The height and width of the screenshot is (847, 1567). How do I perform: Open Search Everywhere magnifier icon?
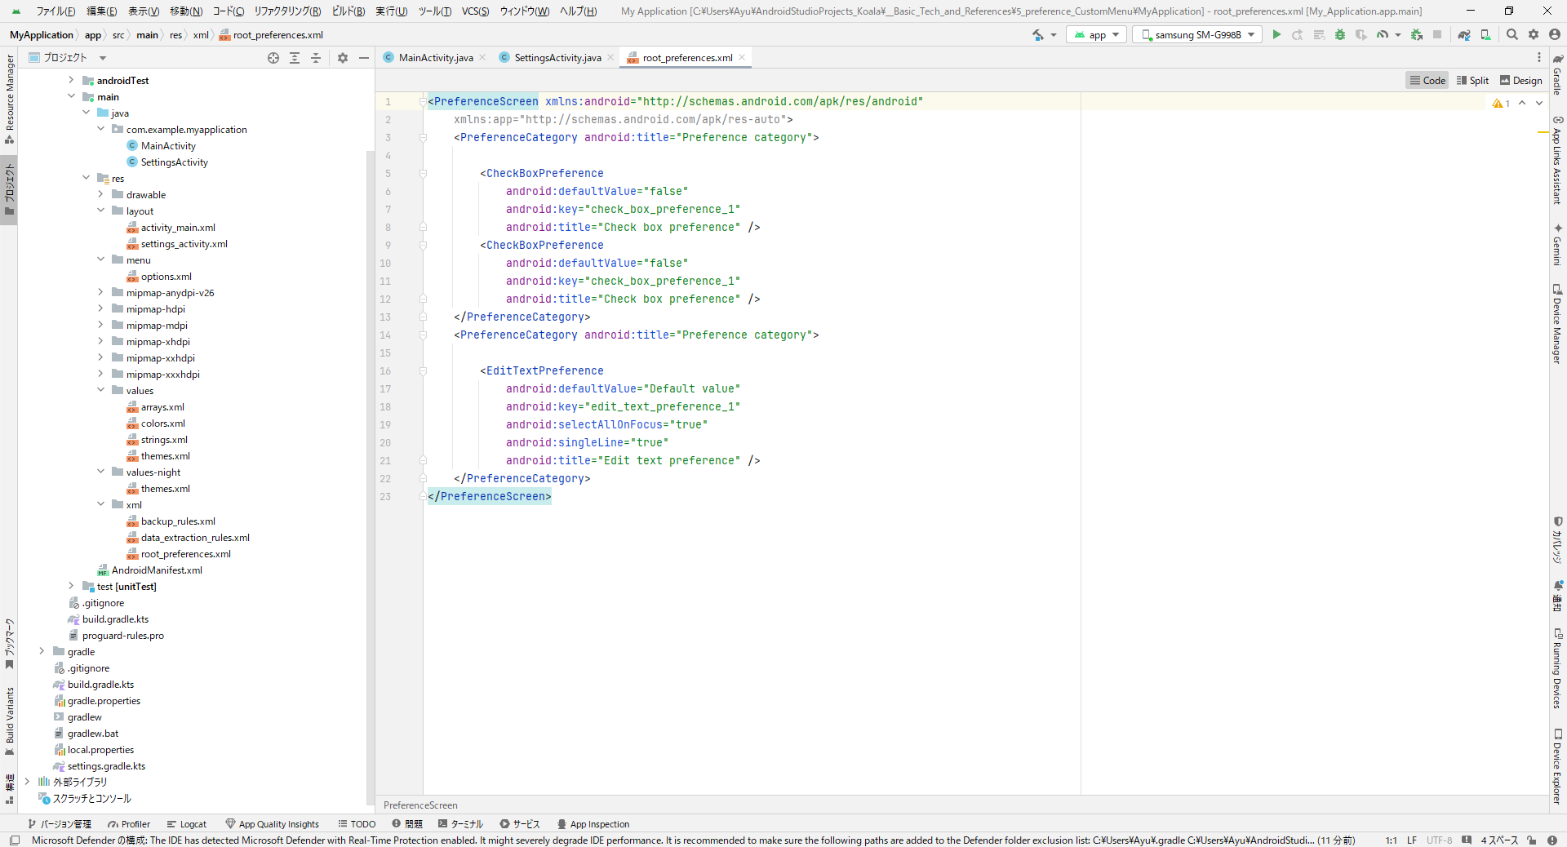pyautogui.click(x=1512, y=34)
